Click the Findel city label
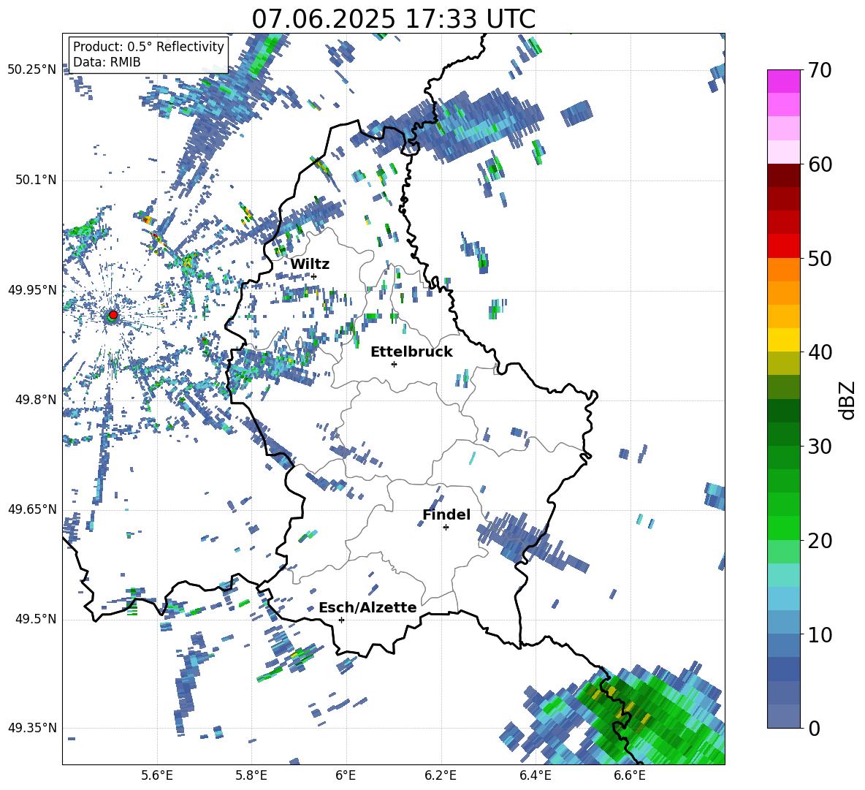The height and width of the screenshot is (790, 865). pos(446,514)
